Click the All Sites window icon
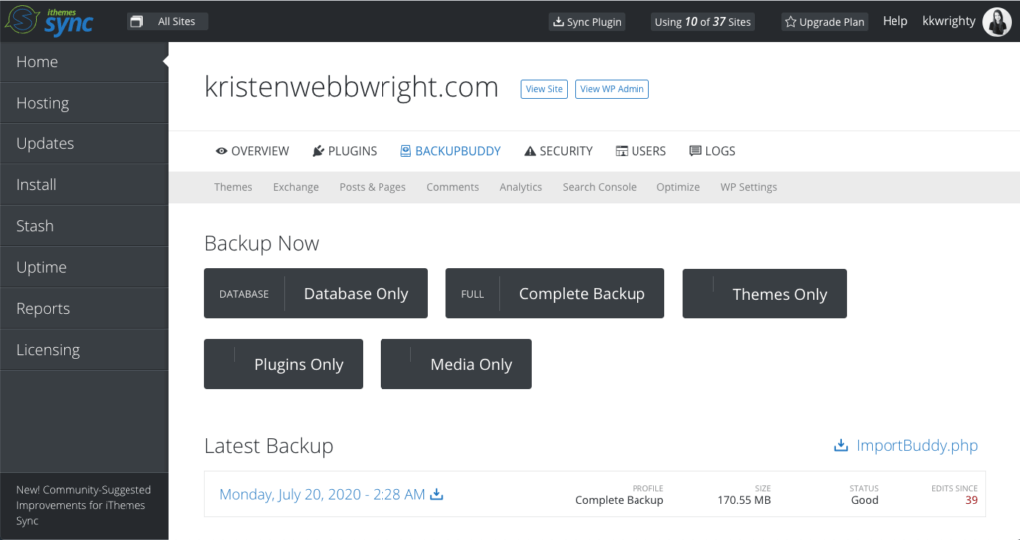This screenshot has height=540, width=1020. pos(136,22)
